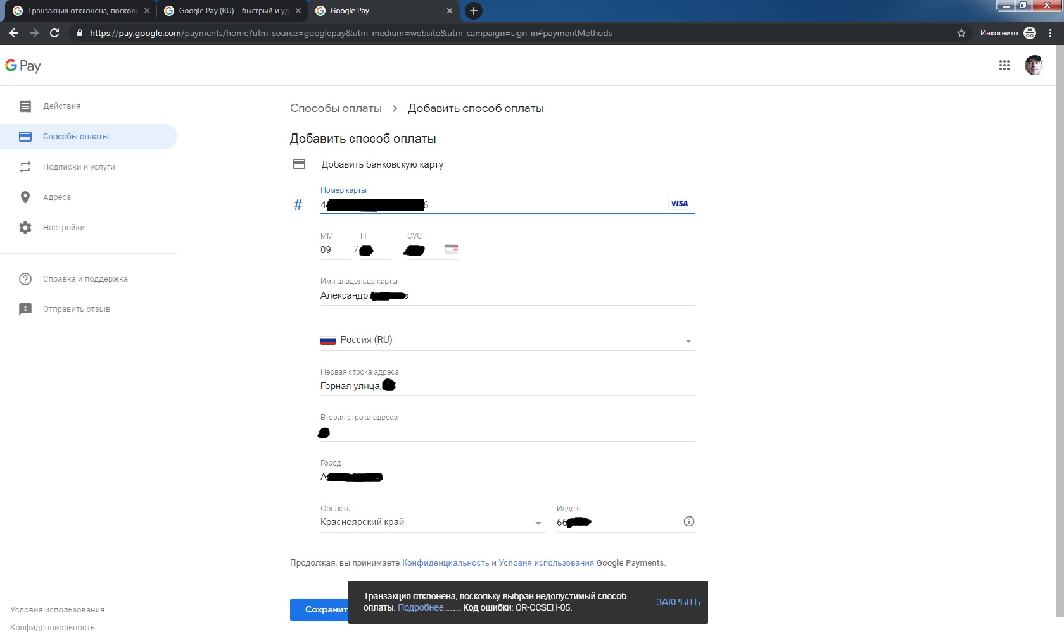Close the Транзакция отклонена tab
The width and height of the screenshot is (1064, 639).
(147, 11)
